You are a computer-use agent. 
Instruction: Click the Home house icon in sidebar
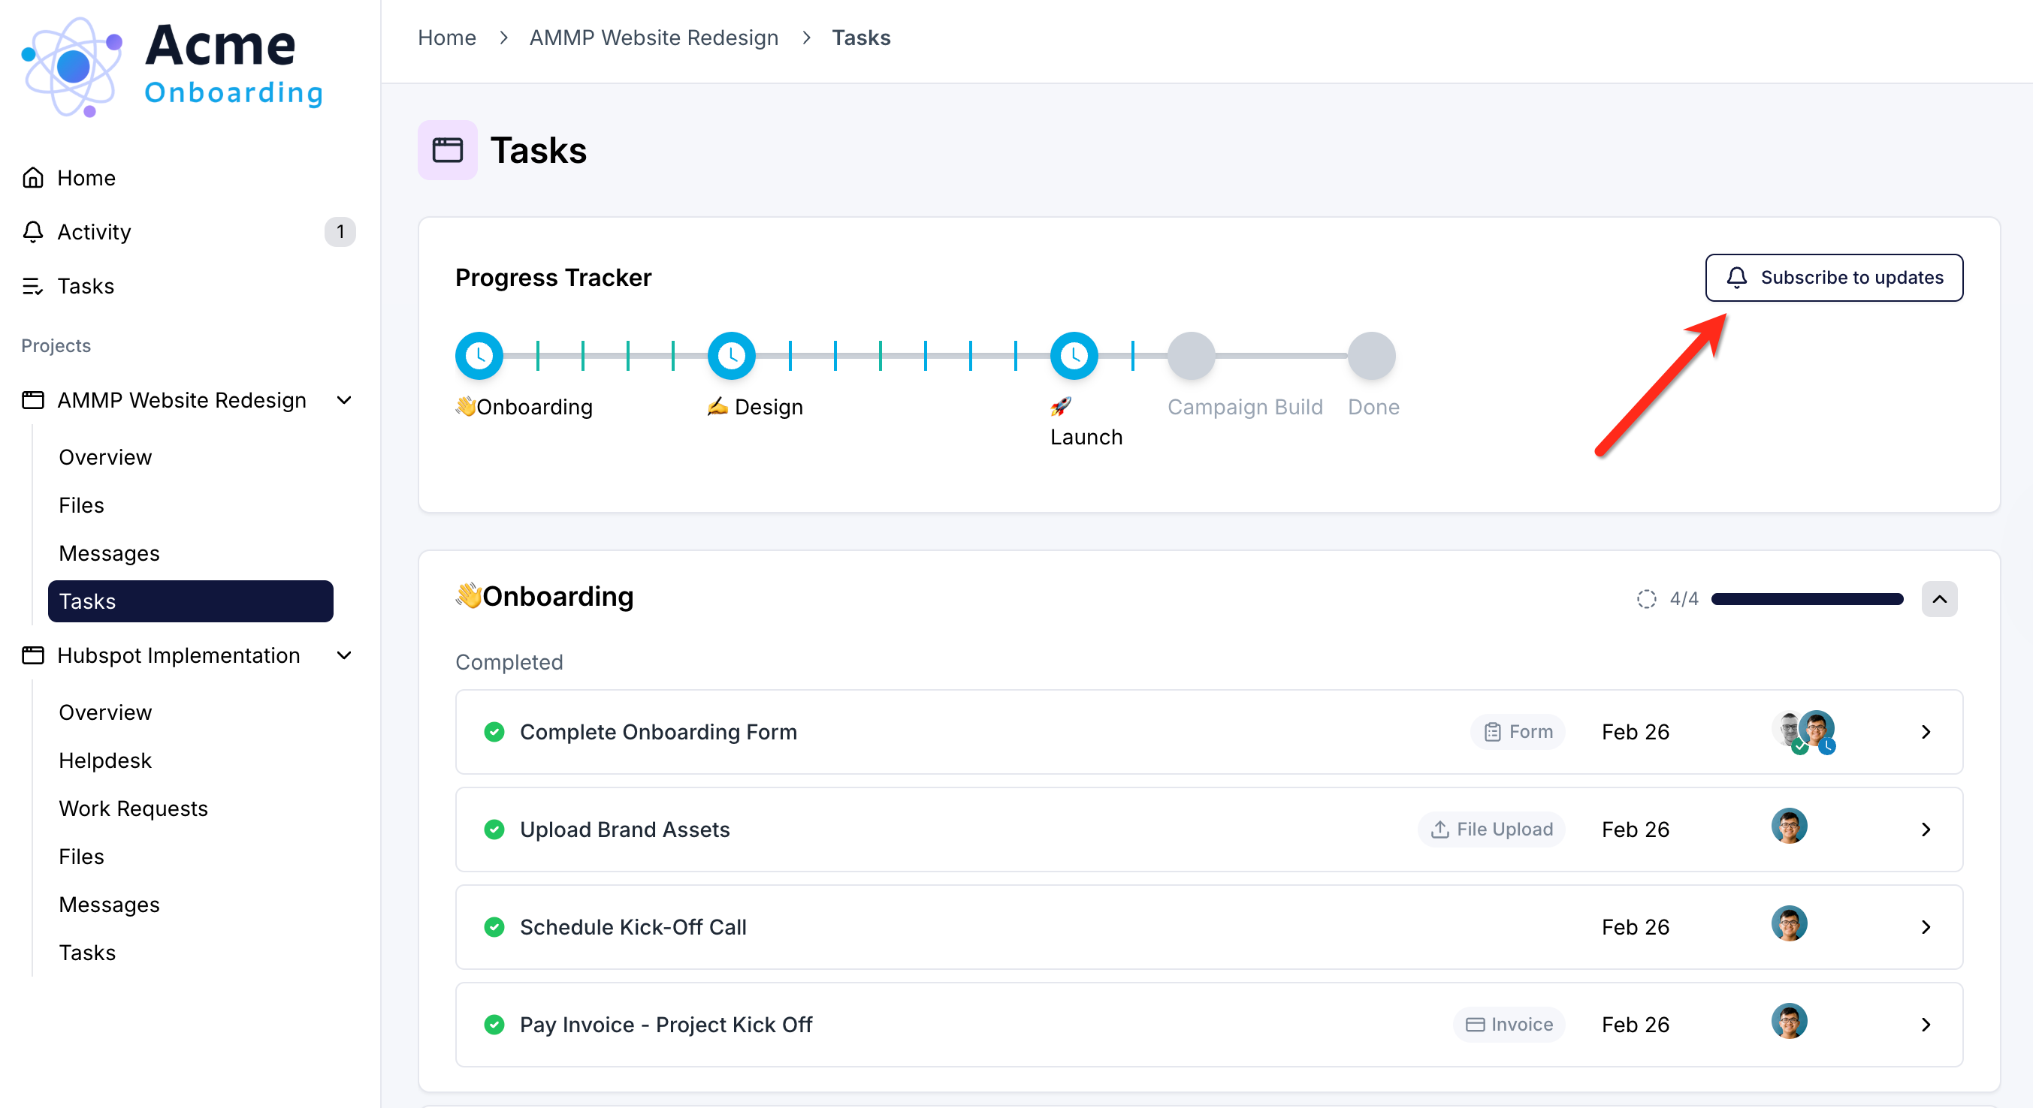[32, 177]
